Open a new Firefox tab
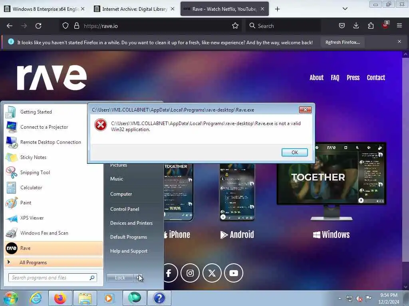 (x=277, y=9)
